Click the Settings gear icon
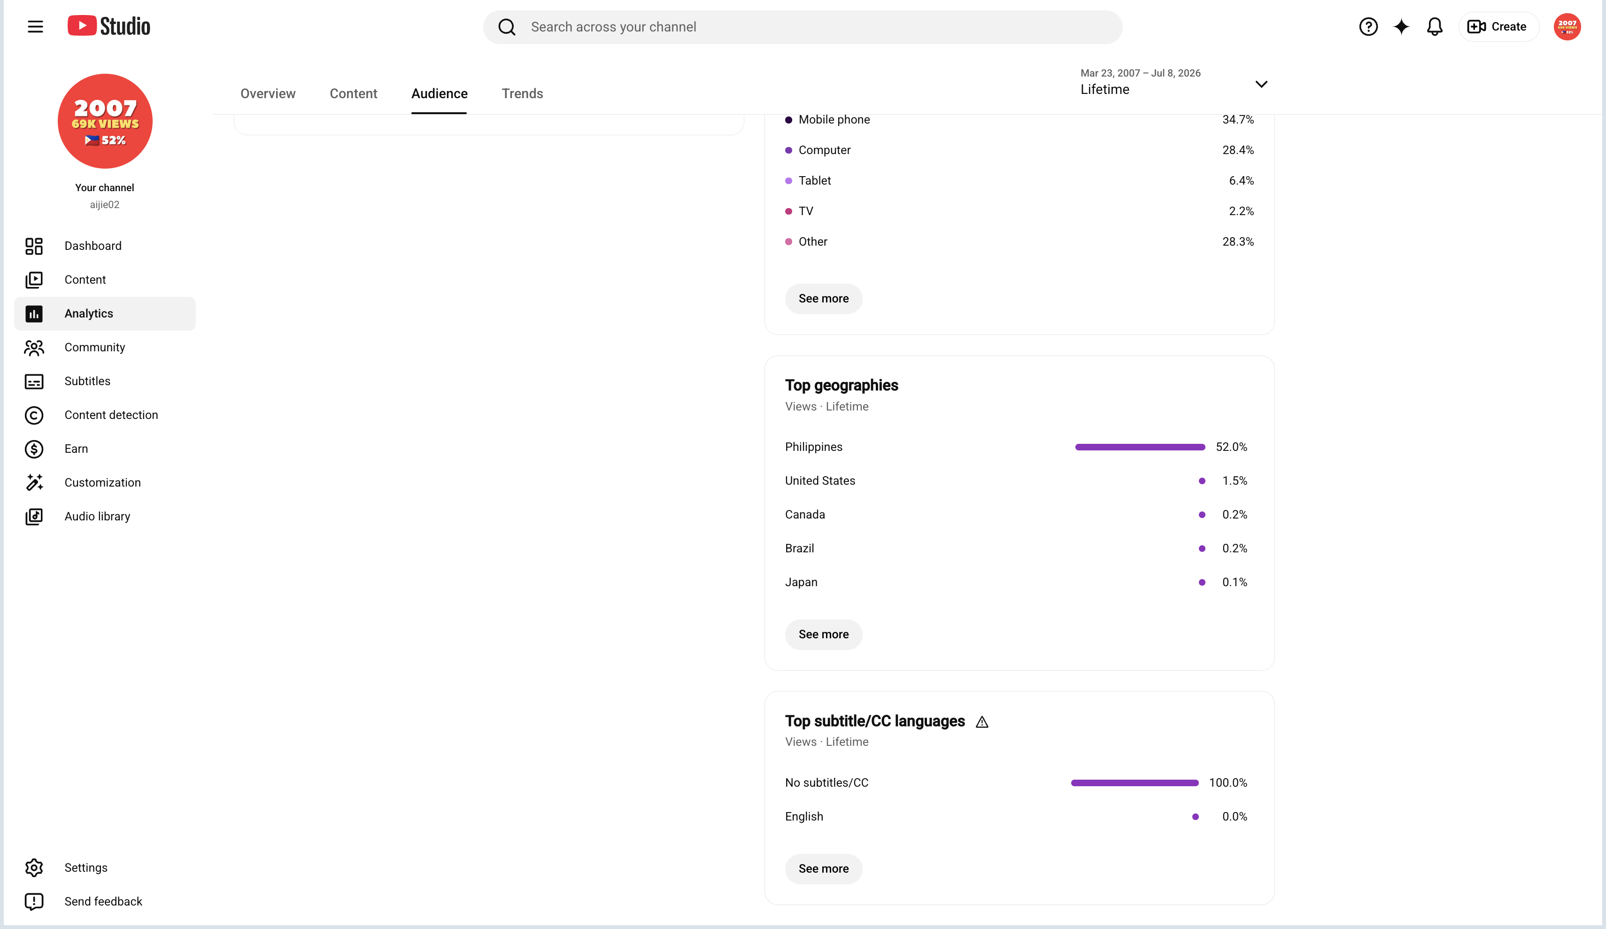The width and height of the screenshot is (1606, 929). [x=34, y=868]
